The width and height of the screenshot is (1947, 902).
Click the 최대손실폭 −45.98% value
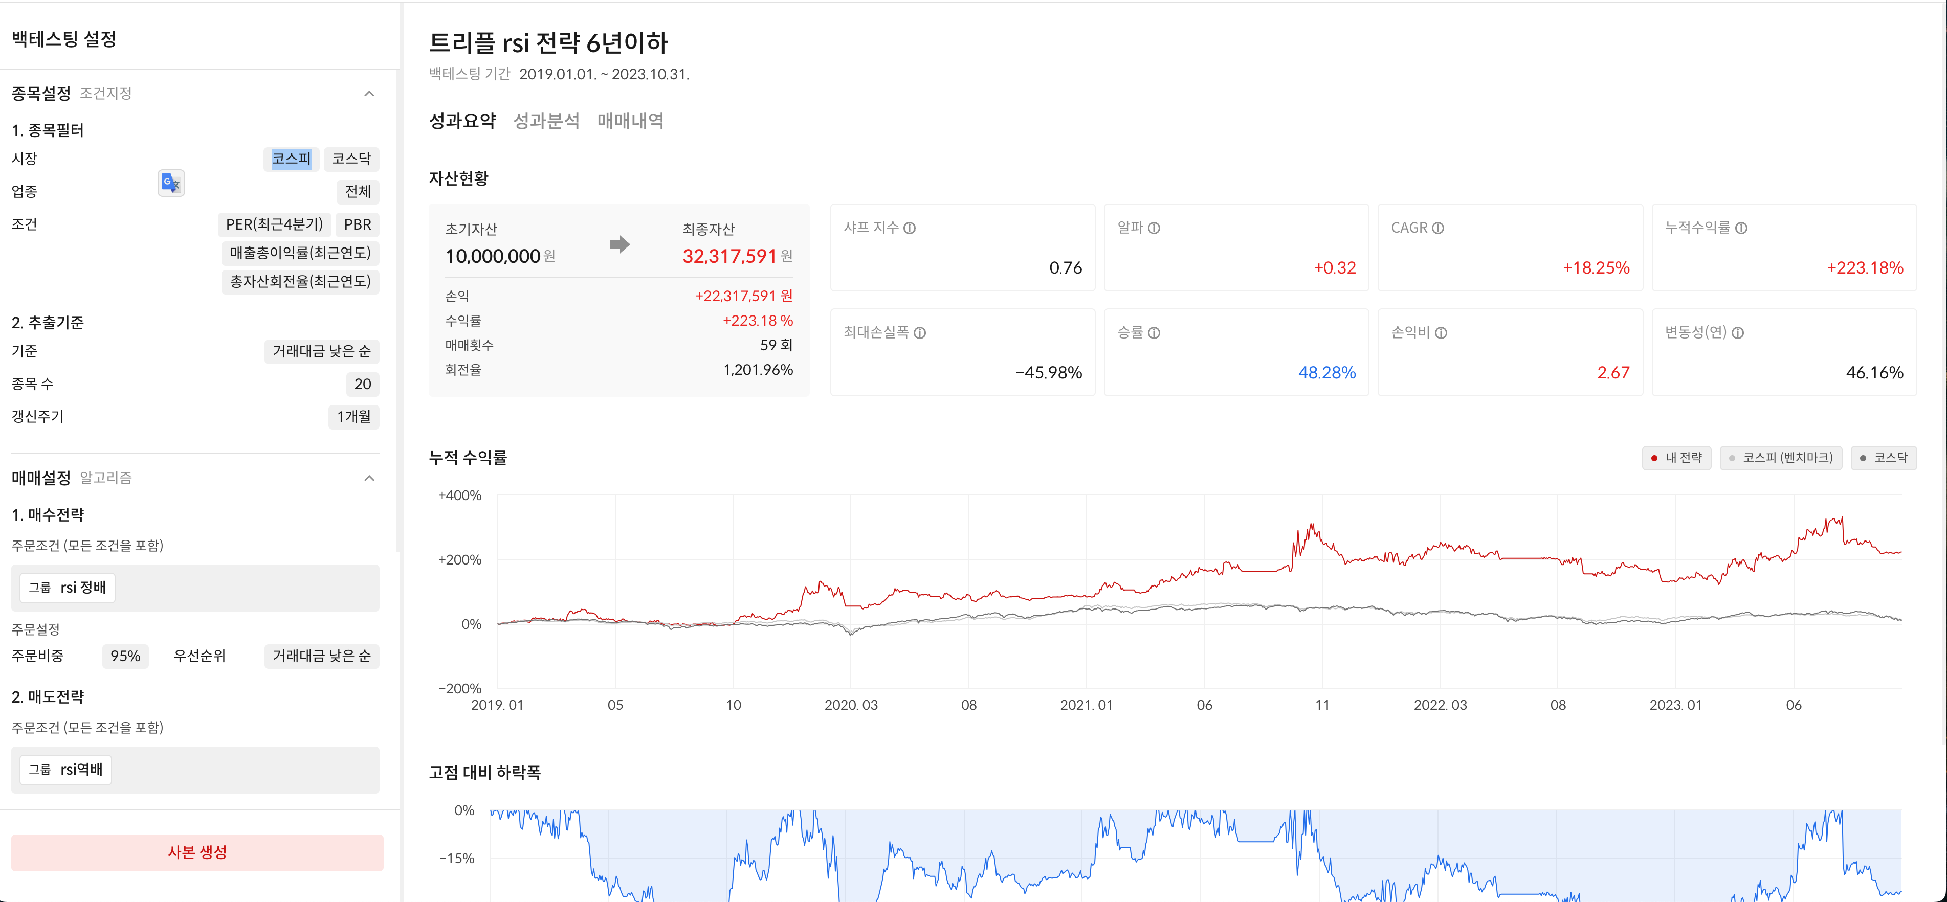click(1048, 373)
